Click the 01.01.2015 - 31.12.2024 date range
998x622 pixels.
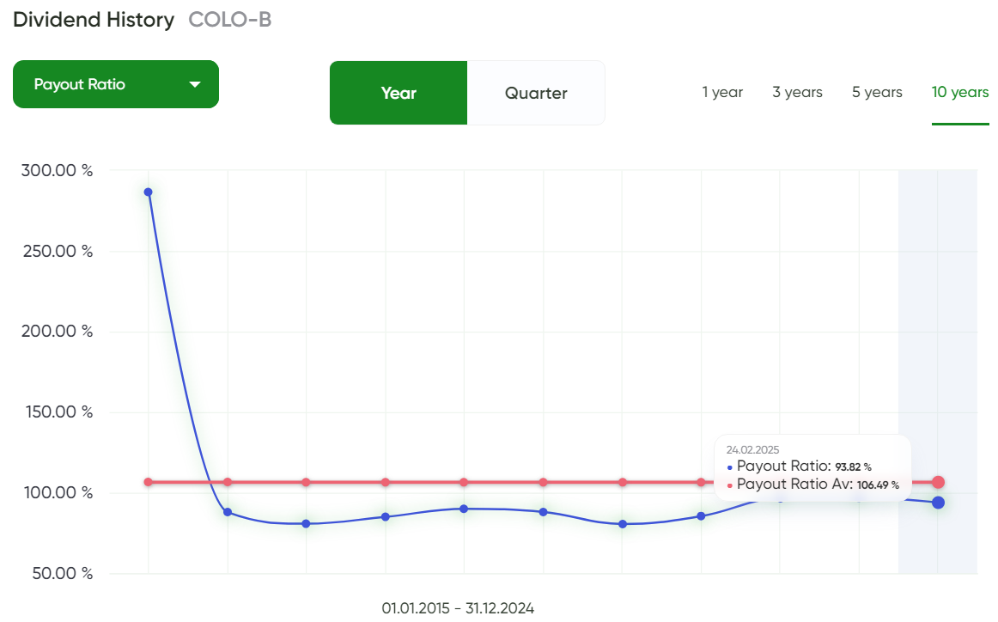pyautogui.click(x=458, y=608)
